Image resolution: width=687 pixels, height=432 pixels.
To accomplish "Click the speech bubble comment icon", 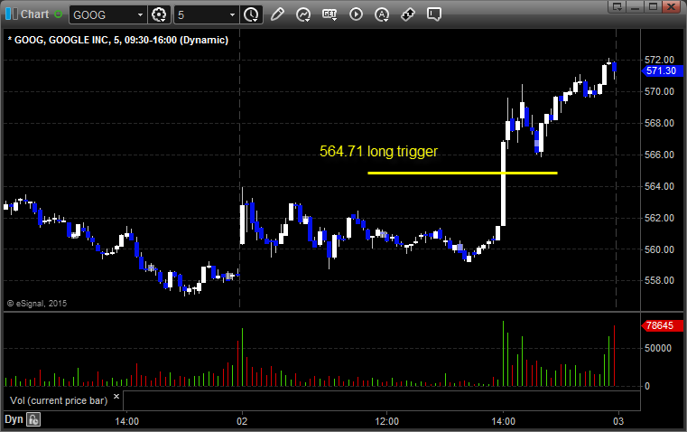I will (433, 14).
